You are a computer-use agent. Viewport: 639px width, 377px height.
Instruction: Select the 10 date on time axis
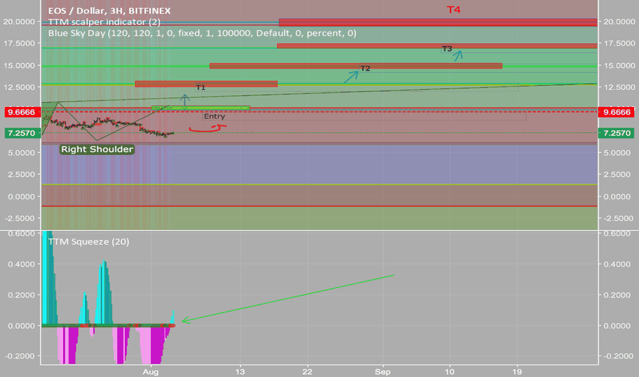[450, 372]
